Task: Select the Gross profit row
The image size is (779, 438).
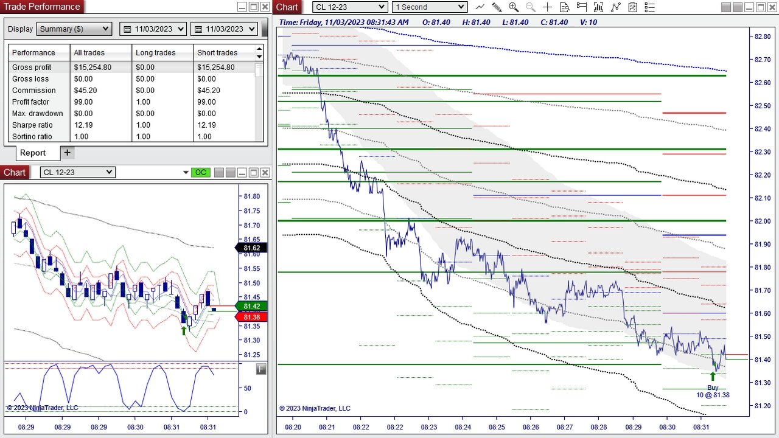Action: (132, 67)
